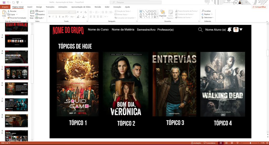
Task: Start slideshow from quick access toolbar icon
Action: click(18, 2)
